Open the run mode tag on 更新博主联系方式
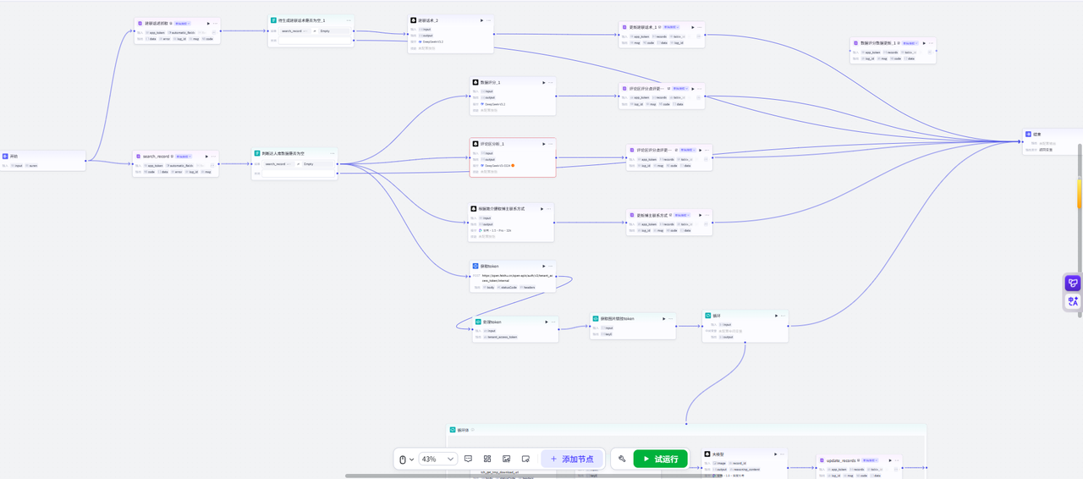This screenshot has width=1083, height=479. tap(681, 215)
